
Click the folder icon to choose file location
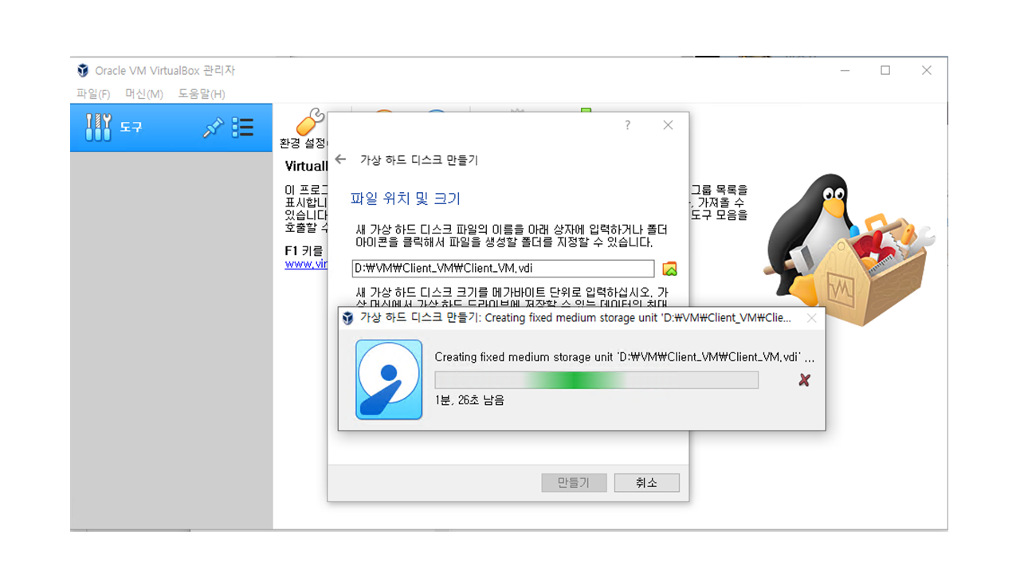pyautogui.click(x=669, y=269)
